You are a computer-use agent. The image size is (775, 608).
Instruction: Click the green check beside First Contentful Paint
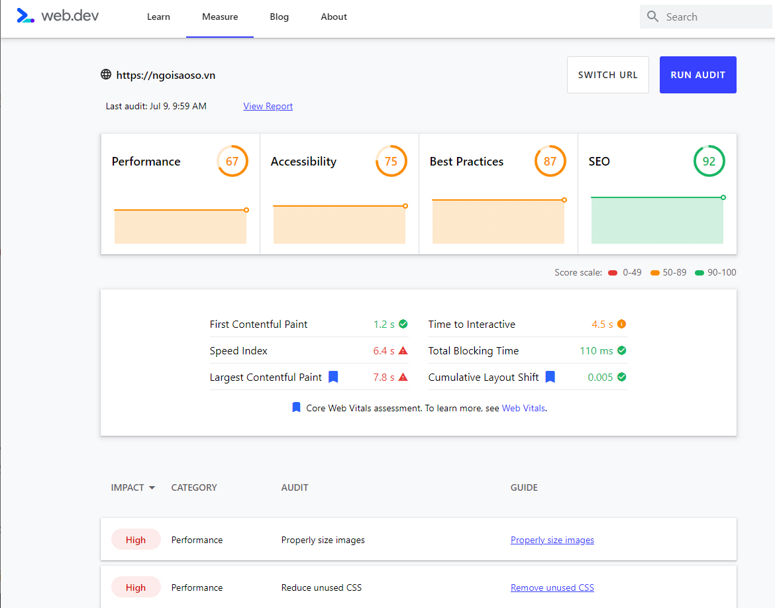point(404,324)
